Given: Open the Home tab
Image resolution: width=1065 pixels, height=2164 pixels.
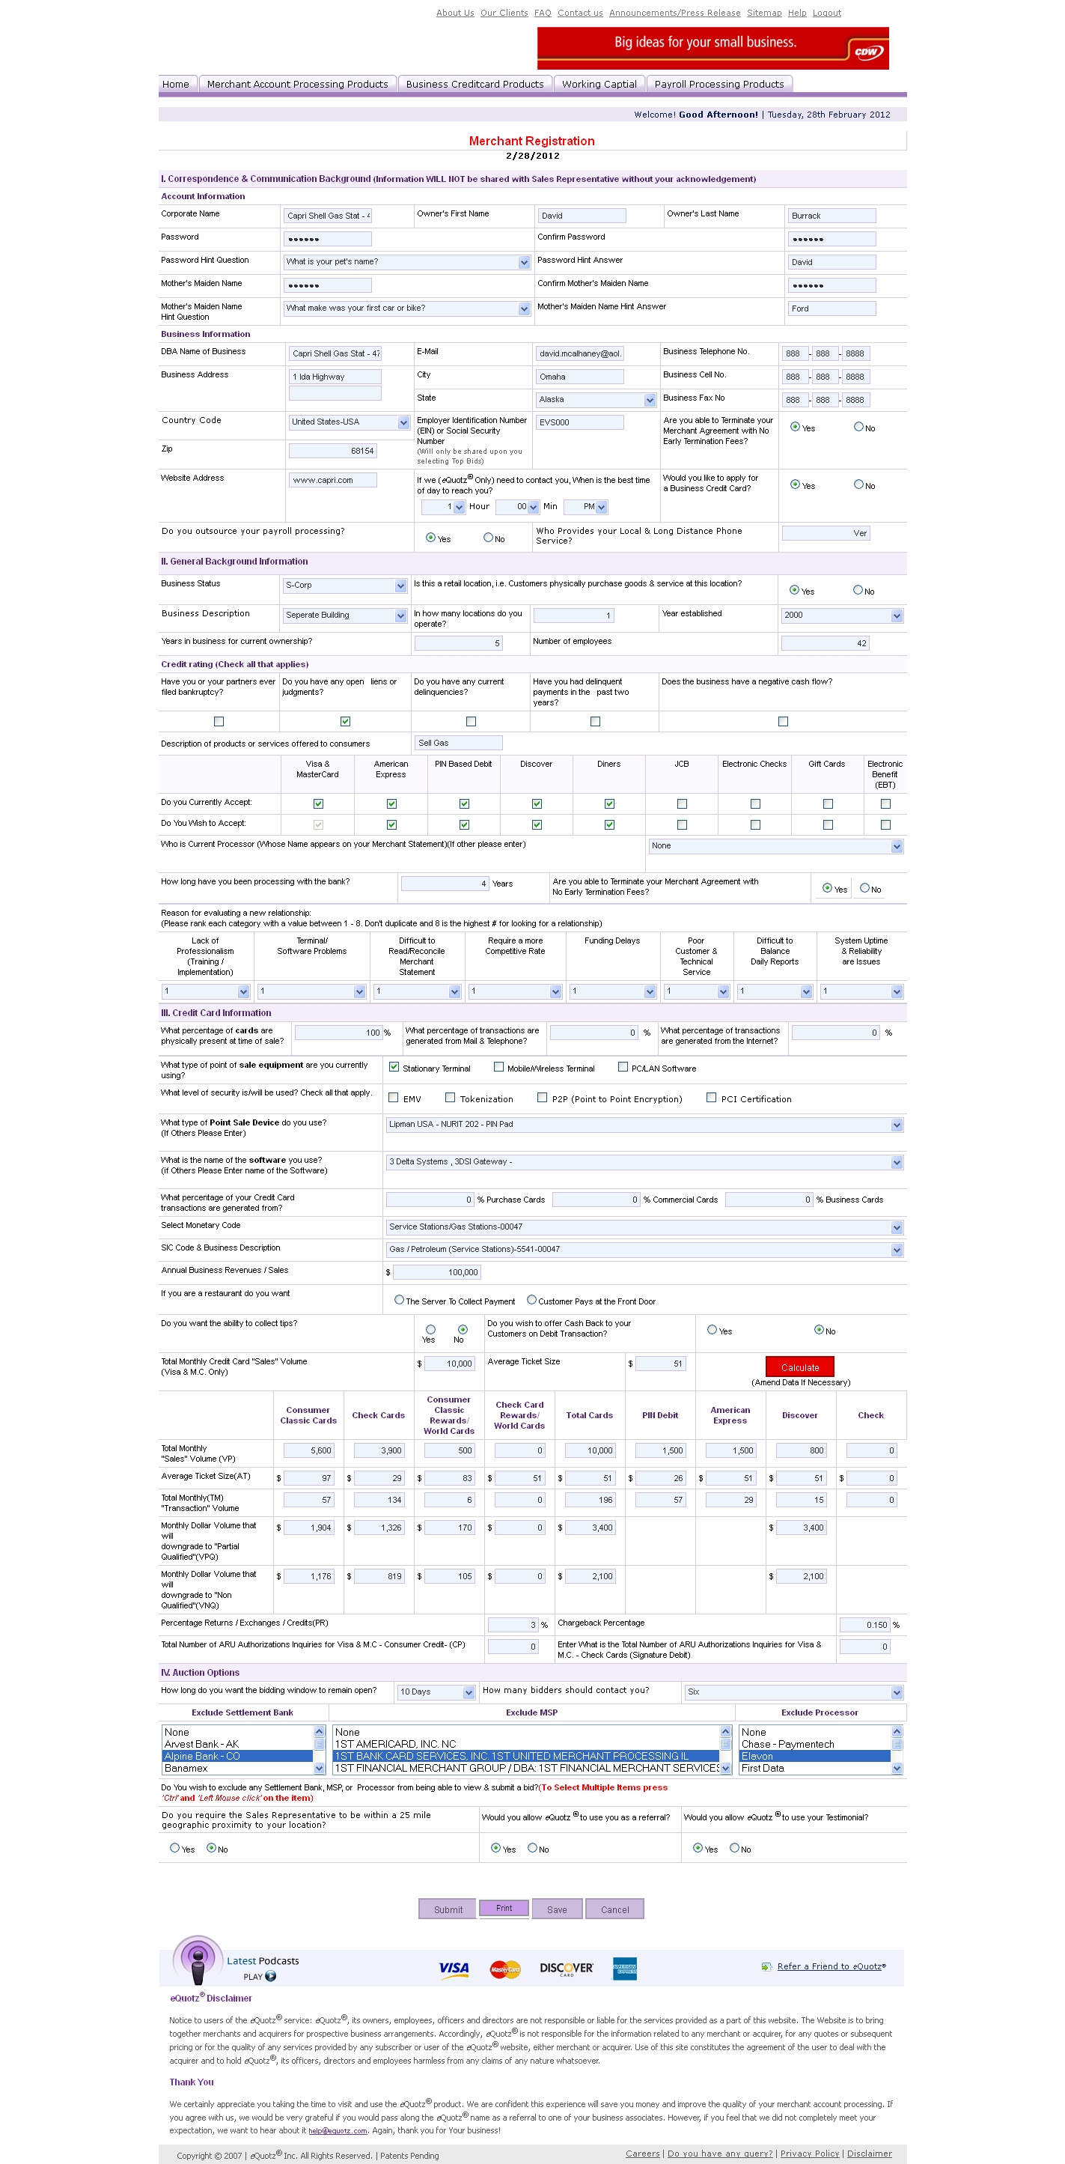Looking at the screenshot, I should 176,84.
